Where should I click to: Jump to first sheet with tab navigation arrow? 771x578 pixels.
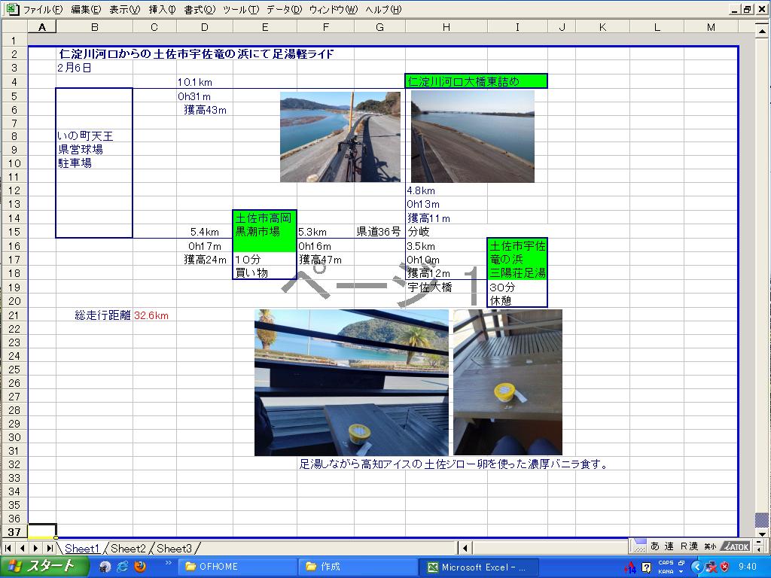coord(8,549)
